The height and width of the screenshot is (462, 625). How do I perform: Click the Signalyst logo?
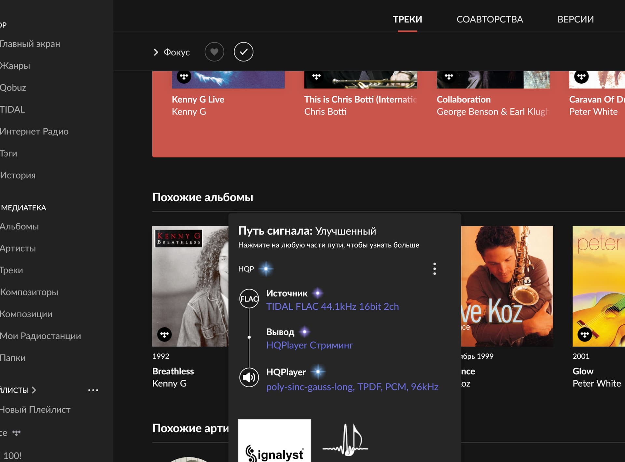(274, 441)
